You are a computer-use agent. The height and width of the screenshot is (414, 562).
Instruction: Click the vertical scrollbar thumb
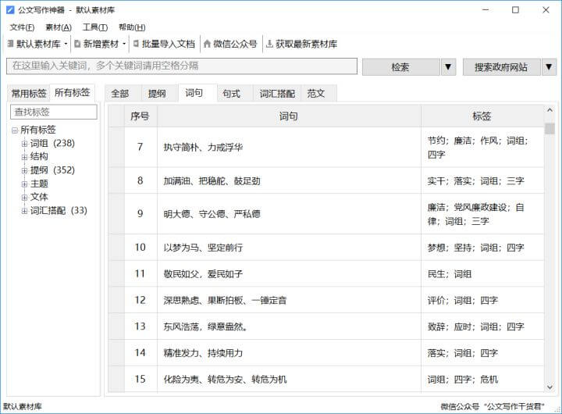(x=550, y=128)
